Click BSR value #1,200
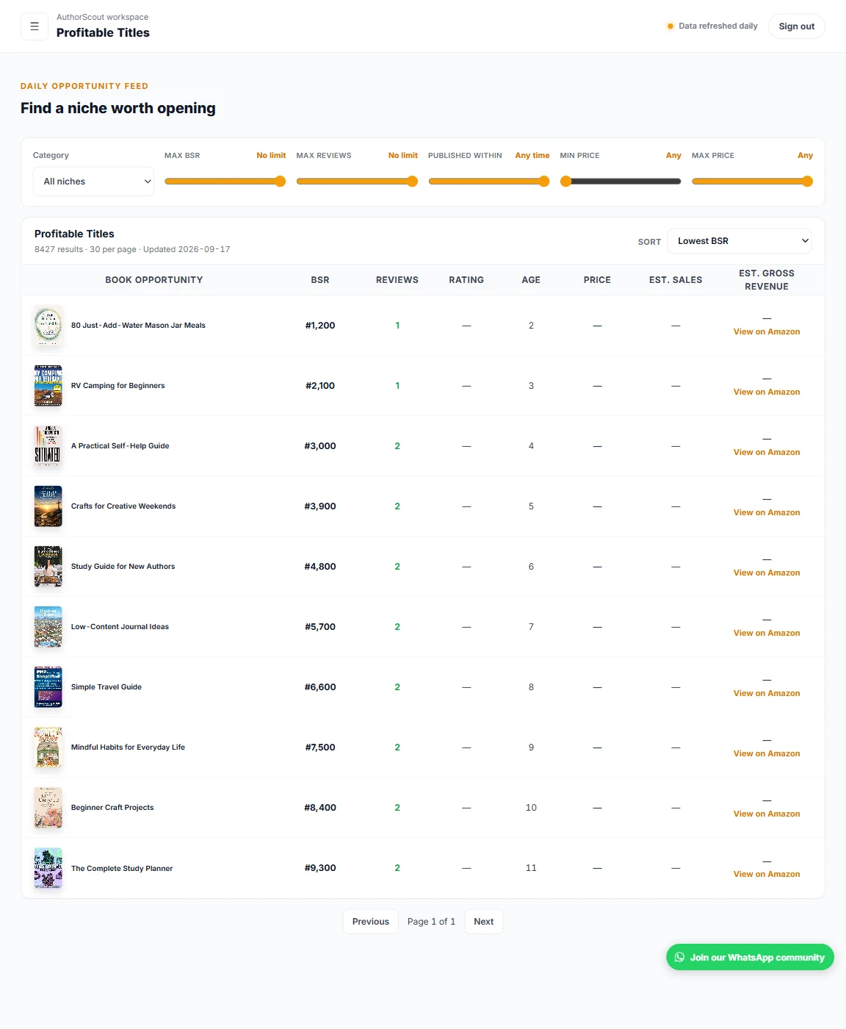This screenshot has width=846, height=1029. (x=320, y=326)
